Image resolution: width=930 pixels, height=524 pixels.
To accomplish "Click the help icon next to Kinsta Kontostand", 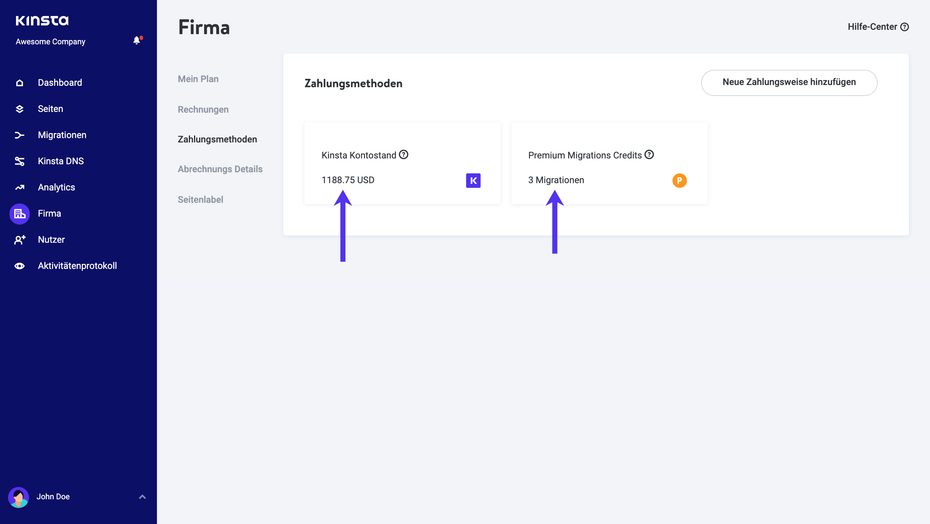I will [x=403, y=154].
